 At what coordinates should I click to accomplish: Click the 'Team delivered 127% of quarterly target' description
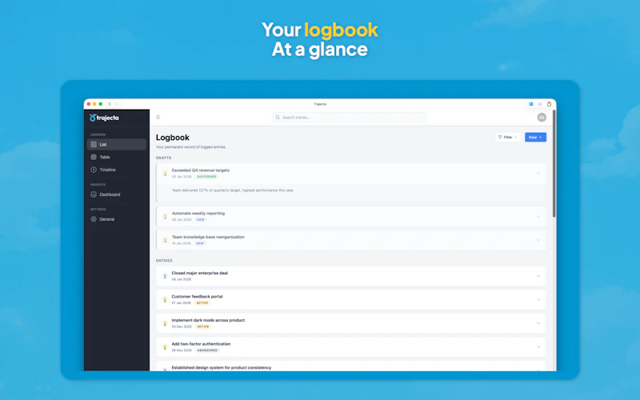point(233,190)
